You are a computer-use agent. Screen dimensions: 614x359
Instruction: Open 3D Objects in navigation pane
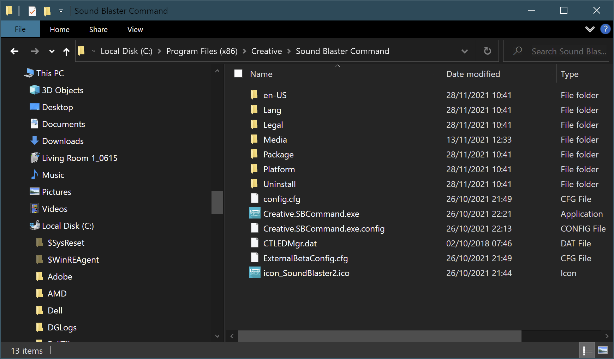(62, 90)
